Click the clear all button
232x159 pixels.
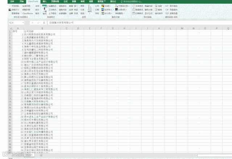pyautogui.click(x=63, y=13)
